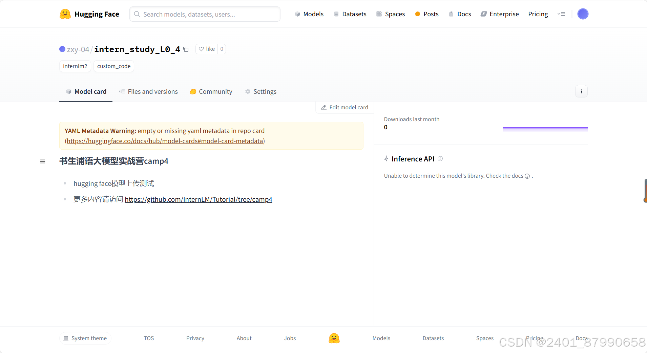Open Spaces in the footer

[485, 338]
